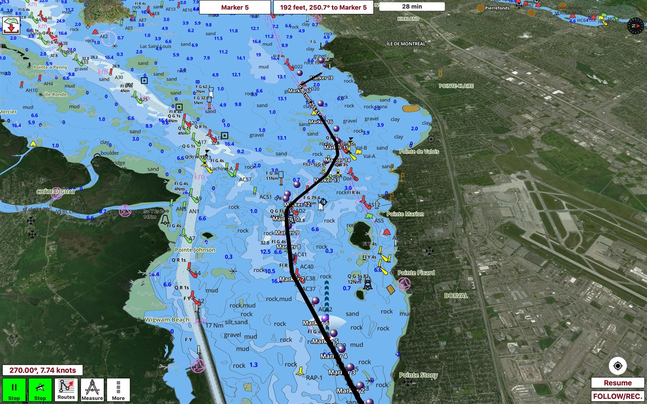Toggle the green route Stop button
This screenshot has height=404, width=647.
40,389
